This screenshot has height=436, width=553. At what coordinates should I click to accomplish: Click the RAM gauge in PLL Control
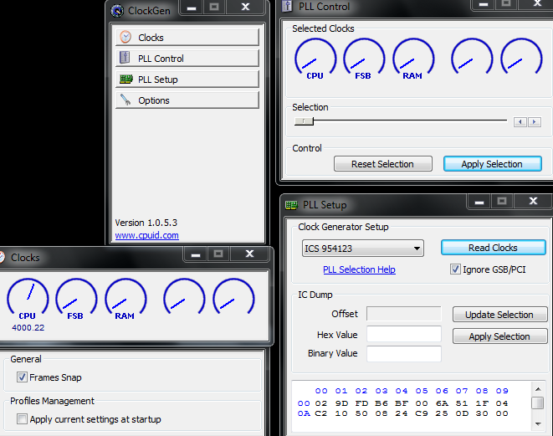click(413, 59)
